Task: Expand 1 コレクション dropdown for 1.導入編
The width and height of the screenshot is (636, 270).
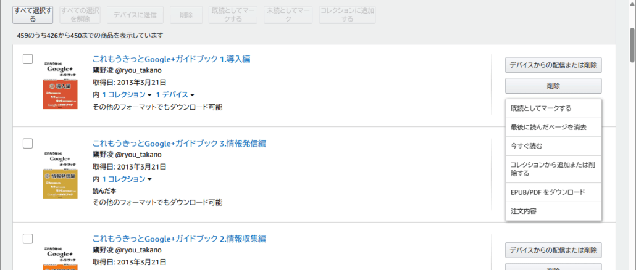Action: (x=127, y=95)
